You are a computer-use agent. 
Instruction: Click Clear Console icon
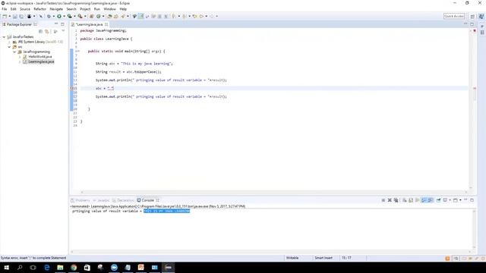tap(405, 200)
